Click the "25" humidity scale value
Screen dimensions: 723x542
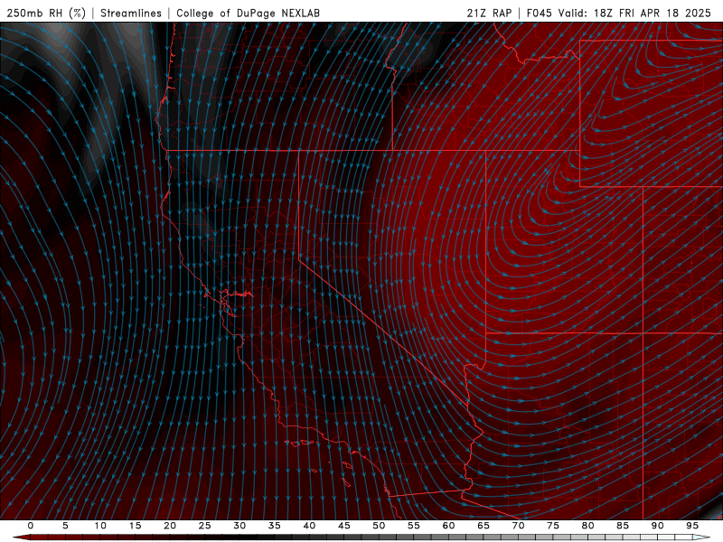click(x=204, y=526)
